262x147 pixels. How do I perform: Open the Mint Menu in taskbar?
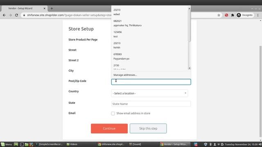point(7,144)
